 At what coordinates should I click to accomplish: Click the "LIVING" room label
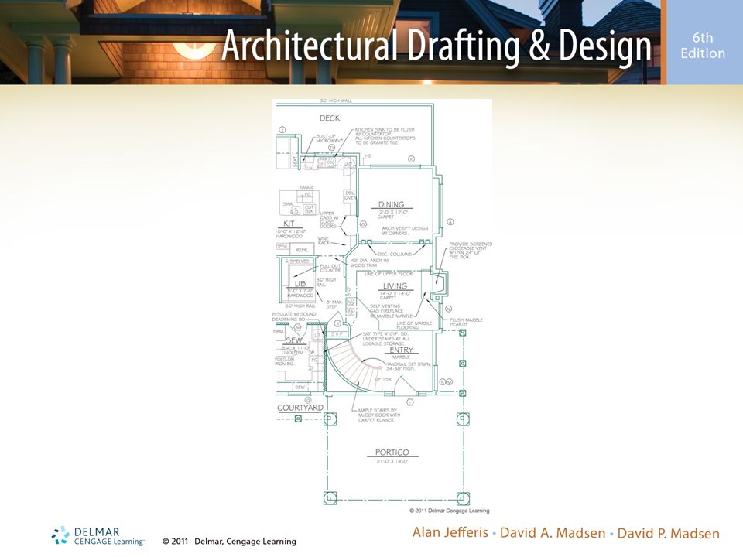(x=395, y=286)
